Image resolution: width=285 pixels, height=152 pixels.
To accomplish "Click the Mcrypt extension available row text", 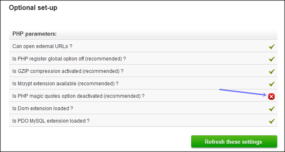I will pyautogui.click(x=65, y=84).
